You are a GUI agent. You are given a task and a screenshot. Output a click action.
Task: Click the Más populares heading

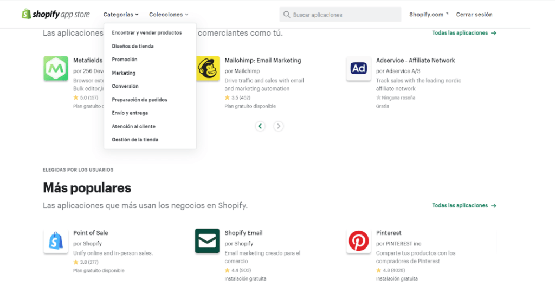(x=87, y=187)
